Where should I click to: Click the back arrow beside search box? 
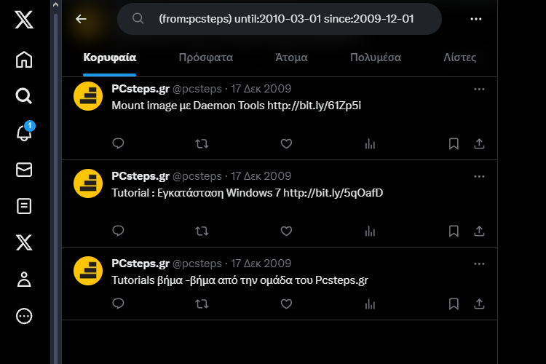point(81,19)
